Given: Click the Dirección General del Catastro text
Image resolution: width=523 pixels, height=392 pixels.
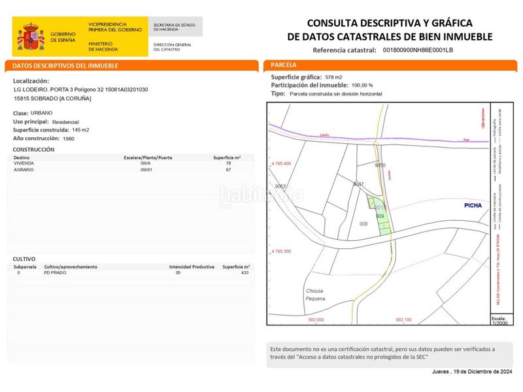Looking at the screenshot, I should 172,46.
